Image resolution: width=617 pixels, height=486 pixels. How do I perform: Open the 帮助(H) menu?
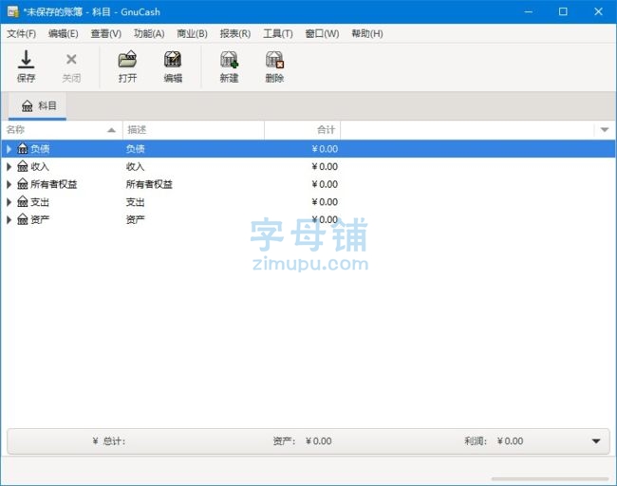367,34
